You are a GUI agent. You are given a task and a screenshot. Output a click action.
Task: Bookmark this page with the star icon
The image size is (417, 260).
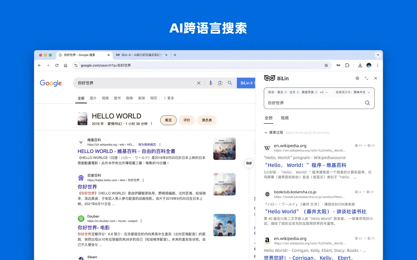pos(326,65)
